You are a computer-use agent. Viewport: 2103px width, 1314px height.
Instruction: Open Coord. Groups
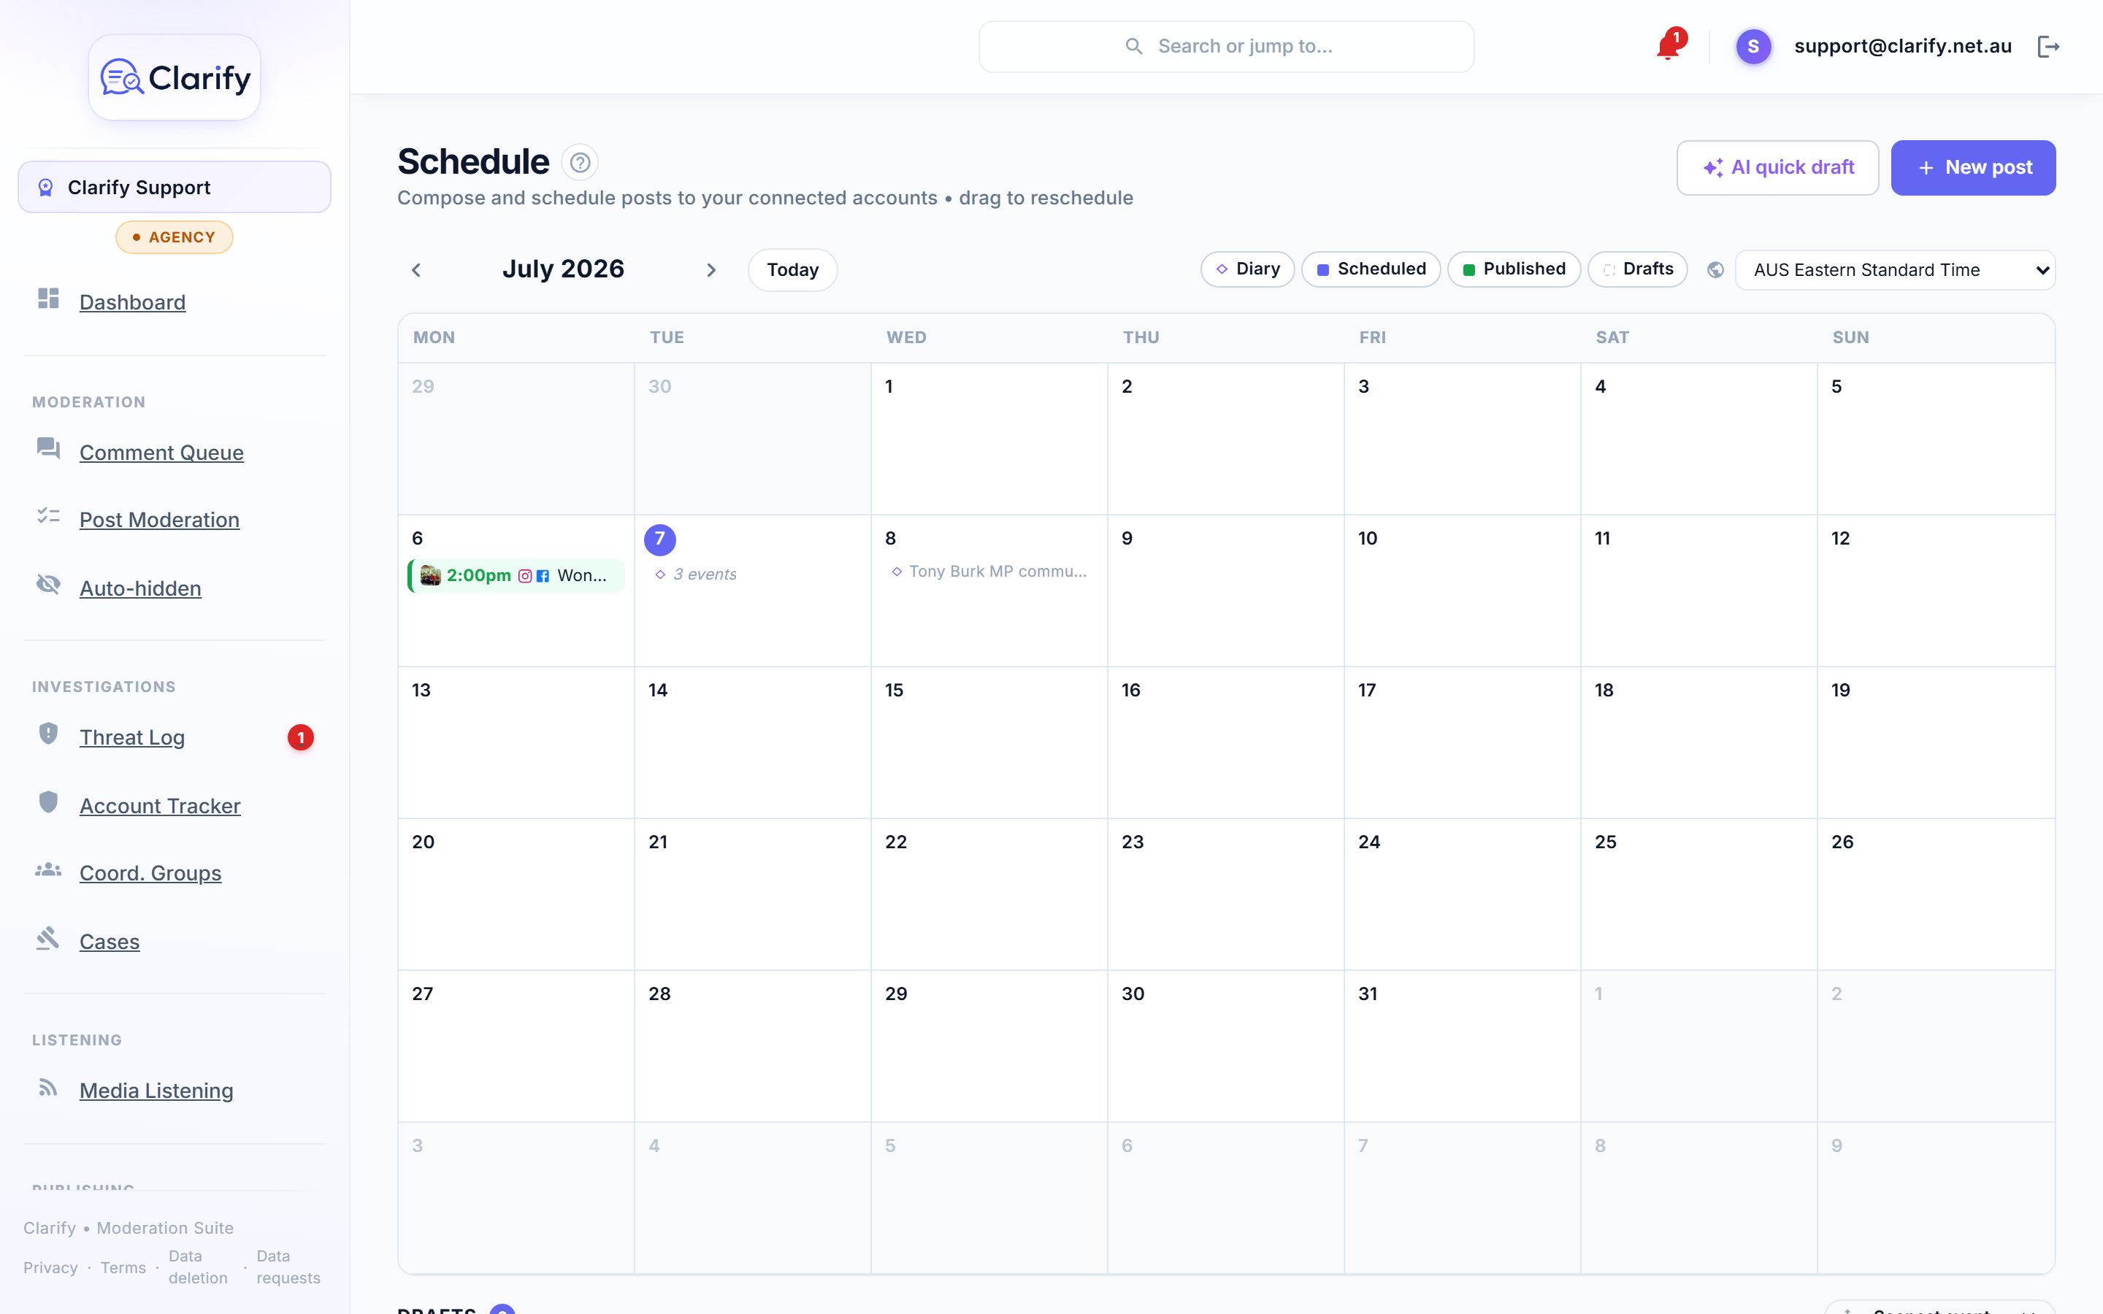coord(150,872)
